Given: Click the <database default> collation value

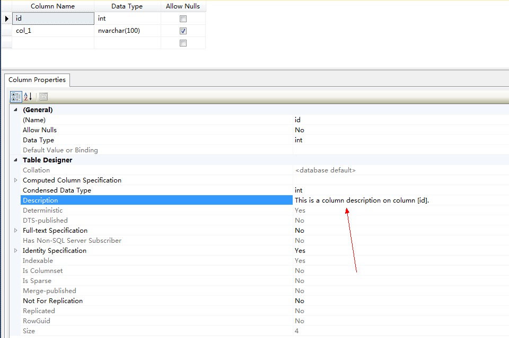Looking at the screenshot, I should point(325,170).
